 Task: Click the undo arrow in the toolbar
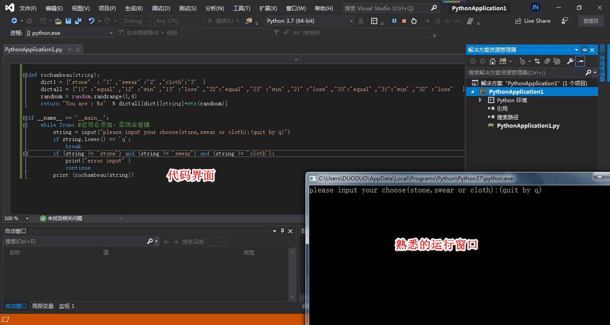tap(92, 21)
